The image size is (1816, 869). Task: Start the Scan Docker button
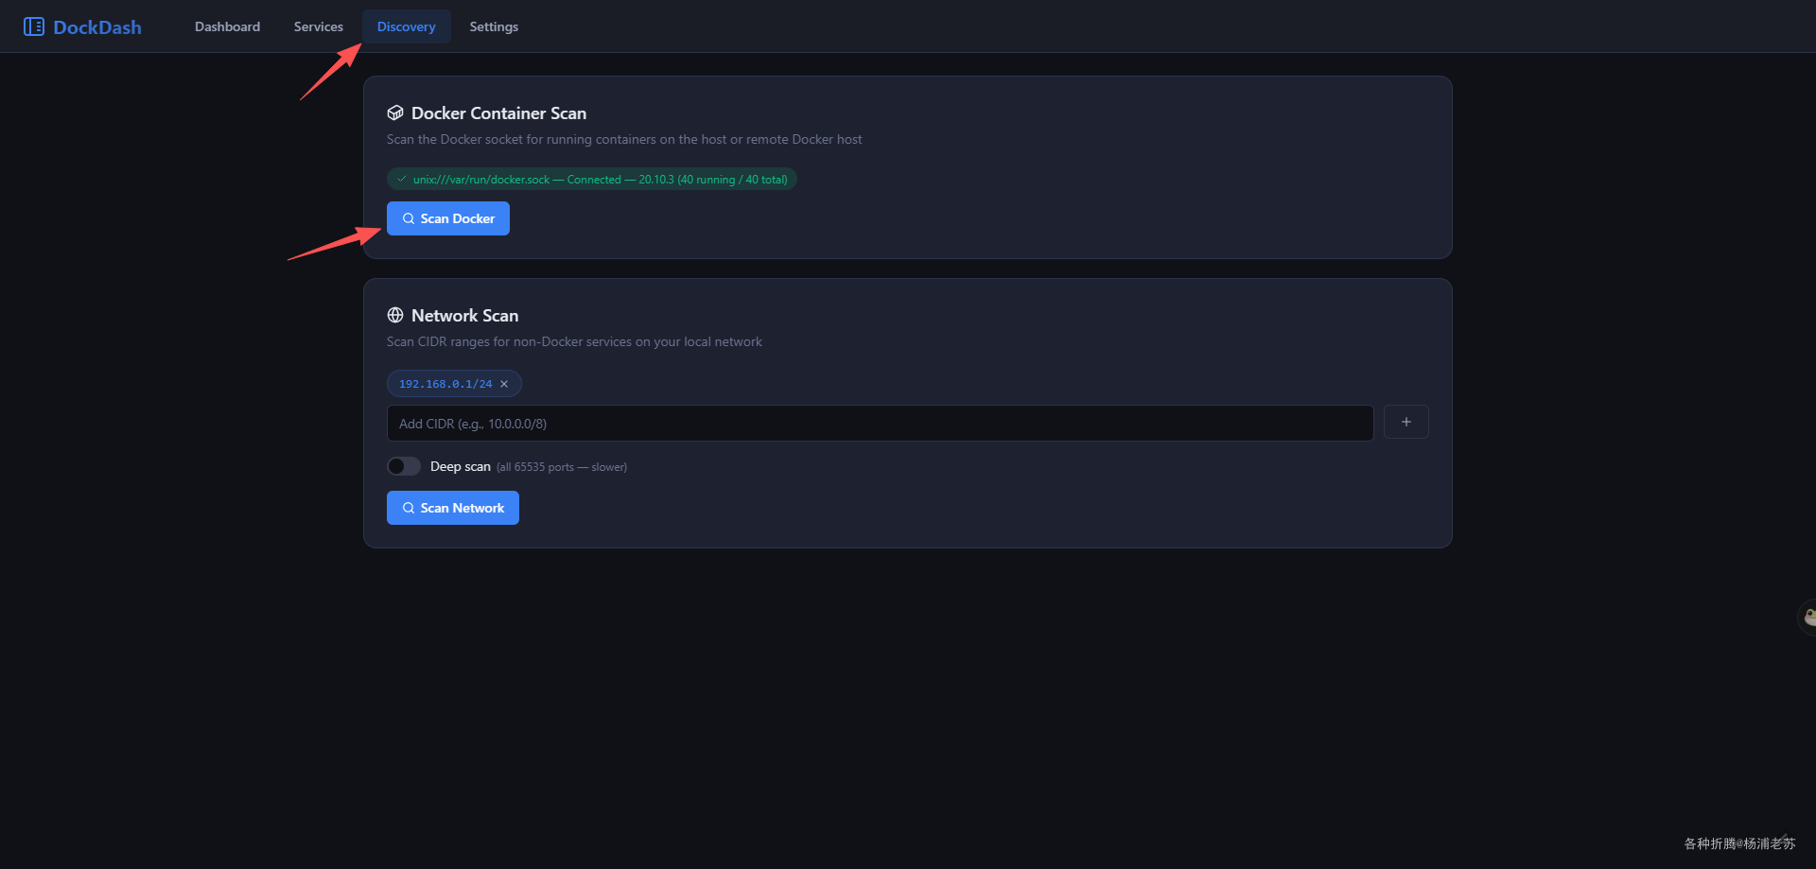[448, 218]
